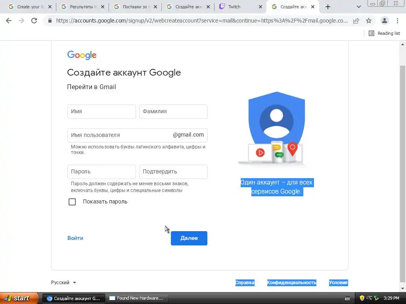The image size is (406, 304).
Task: Select 'Found New Hardware...' taskbar button
Action: (137, 298)
